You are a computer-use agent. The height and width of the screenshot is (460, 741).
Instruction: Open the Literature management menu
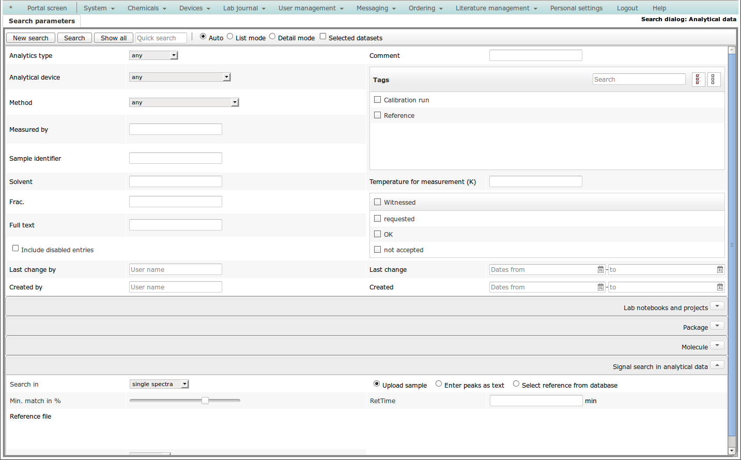click(496, 8)
